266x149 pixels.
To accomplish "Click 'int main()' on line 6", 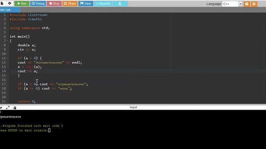I will pyautogui.click(x=20, y=36).
